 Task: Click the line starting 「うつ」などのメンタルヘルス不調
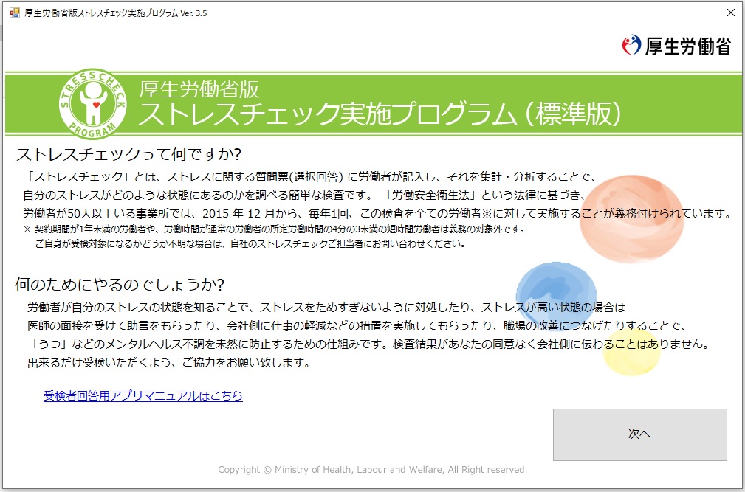point(369,344)
